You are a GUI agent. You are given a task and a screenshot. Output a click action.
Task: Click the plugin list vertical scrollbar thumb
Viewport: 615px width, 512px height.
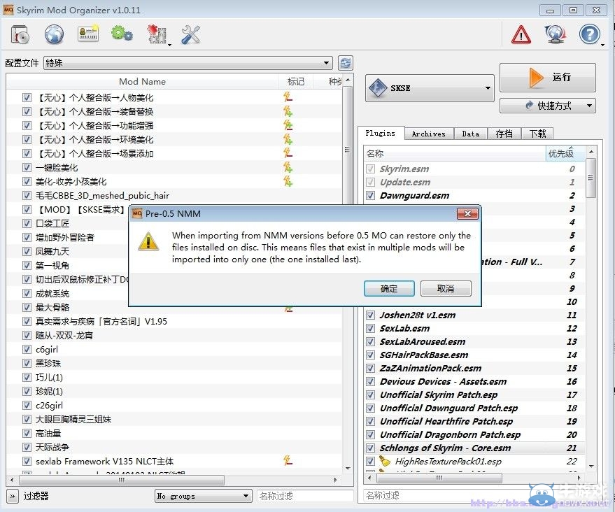[x=591, y=178]
